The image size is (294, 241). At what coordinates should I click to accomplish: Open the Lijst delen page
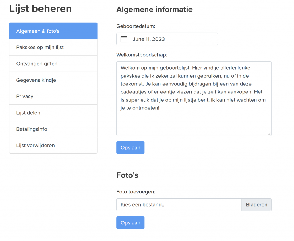point(53,113)
